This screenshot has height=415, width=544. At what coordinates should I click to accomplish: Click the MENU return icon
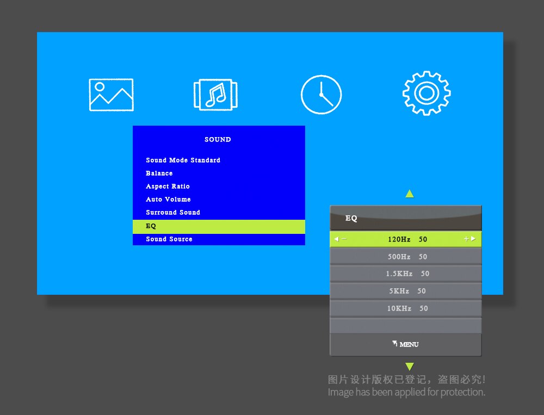(x=405, y=344)
